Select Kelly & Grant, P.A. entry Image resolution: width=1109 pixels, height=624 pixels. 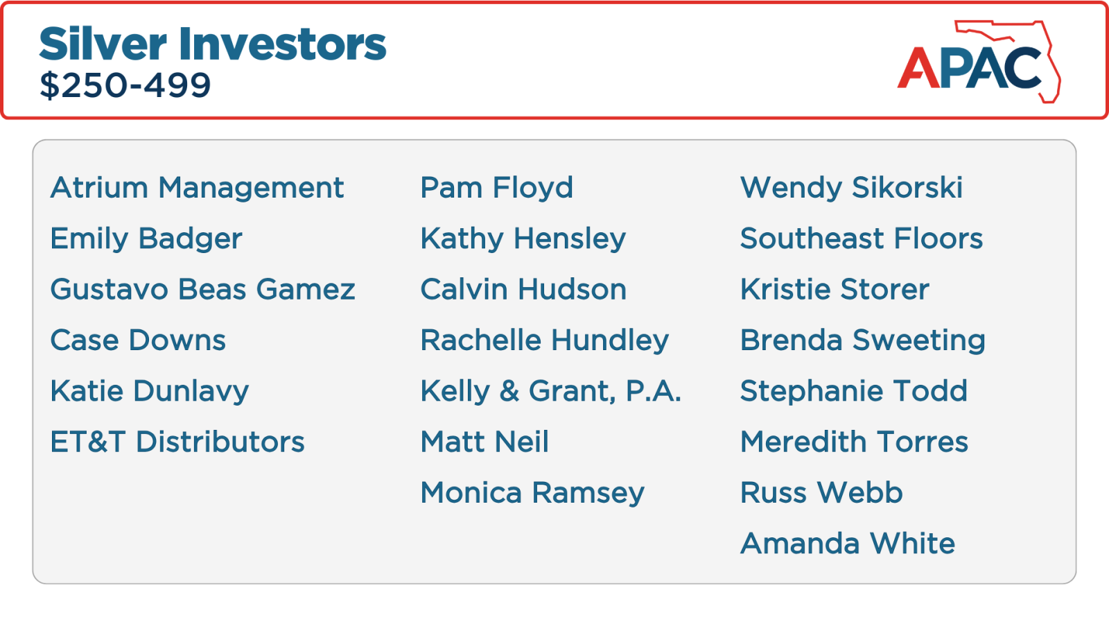(551, 391)
